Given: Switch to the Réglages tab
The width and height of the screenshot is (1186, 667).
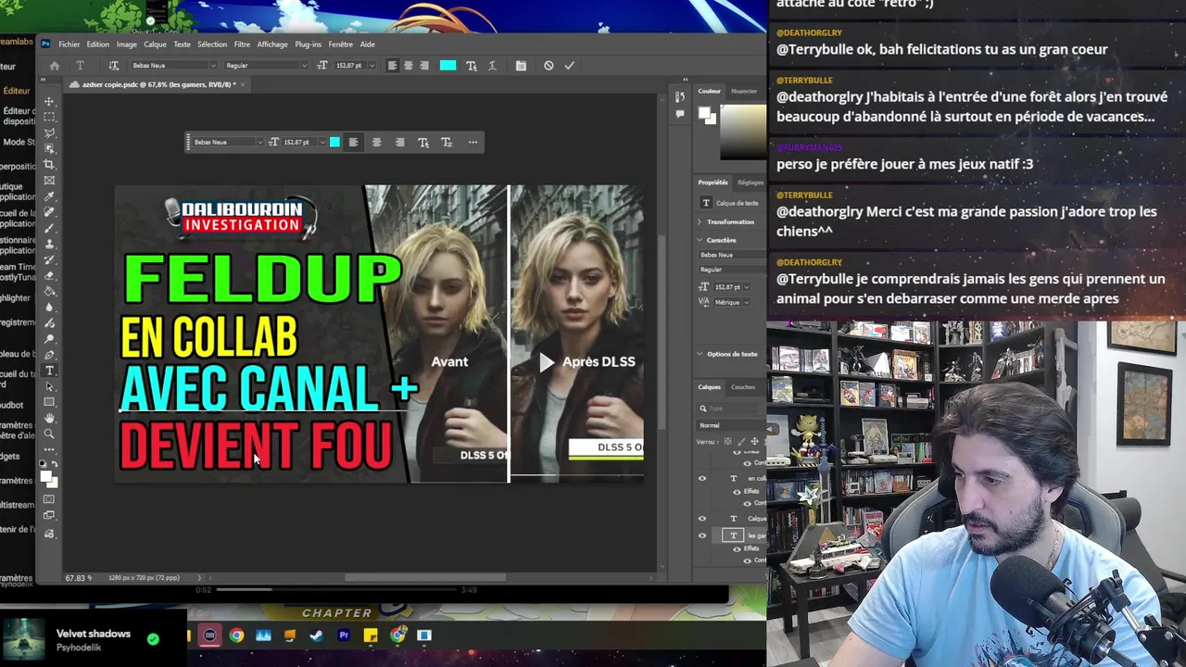Looking at the screenshot, I should 750,182.
